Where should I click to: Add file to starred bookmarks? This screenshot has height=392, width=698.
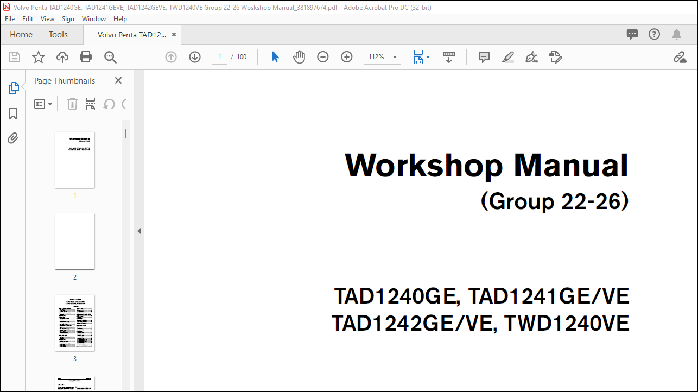[x=39, y=57]
